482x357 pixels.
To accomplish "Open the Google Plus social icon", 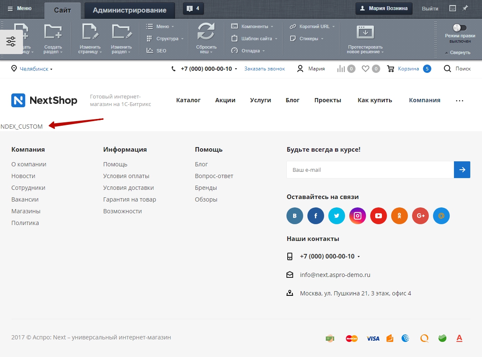I will 420,216.
